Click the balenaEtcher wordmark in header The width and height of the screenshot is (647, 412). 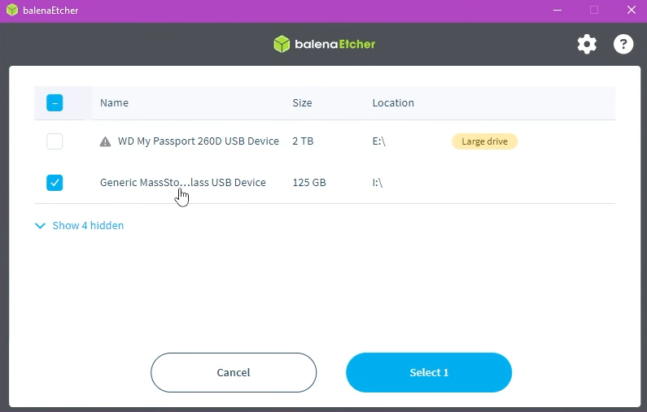tap(335, 44)
